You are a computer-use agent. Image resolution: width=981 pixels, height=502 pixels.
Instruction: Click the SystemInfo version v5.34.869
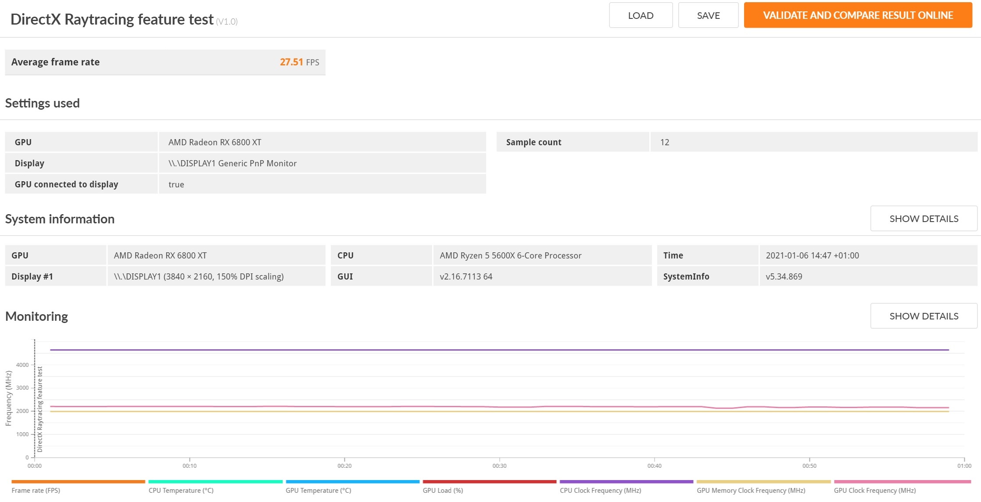pyautogui.click(x=784, y=276)
